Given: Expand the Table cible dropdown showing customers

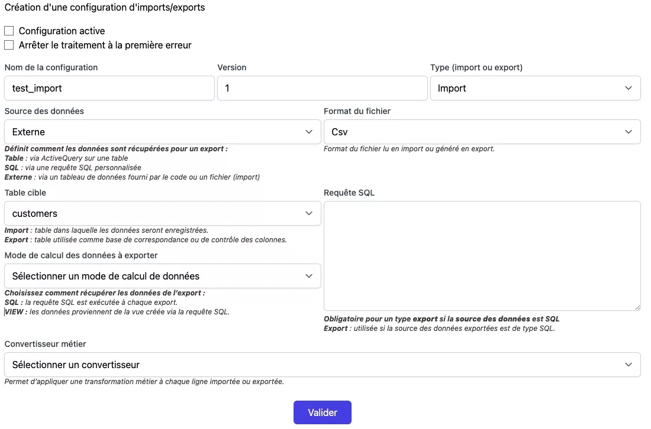Looking at the screenshot, I should (162, 213).
